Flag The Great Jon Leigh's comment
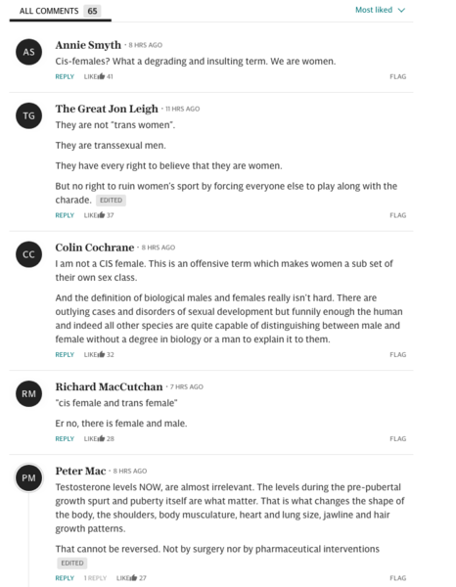The height and width of the screenshot is (587, 456). 397,215
